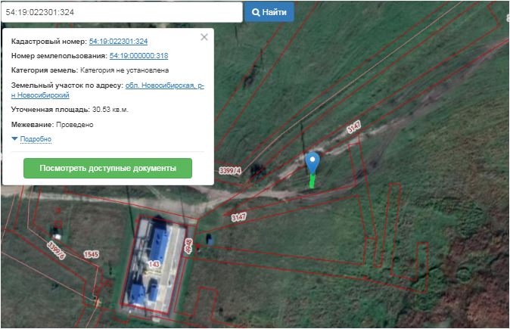Click the blue-roofed building on the map
Image resolution: width=510 pixels, height=329 pixels.
coord(159,242)
